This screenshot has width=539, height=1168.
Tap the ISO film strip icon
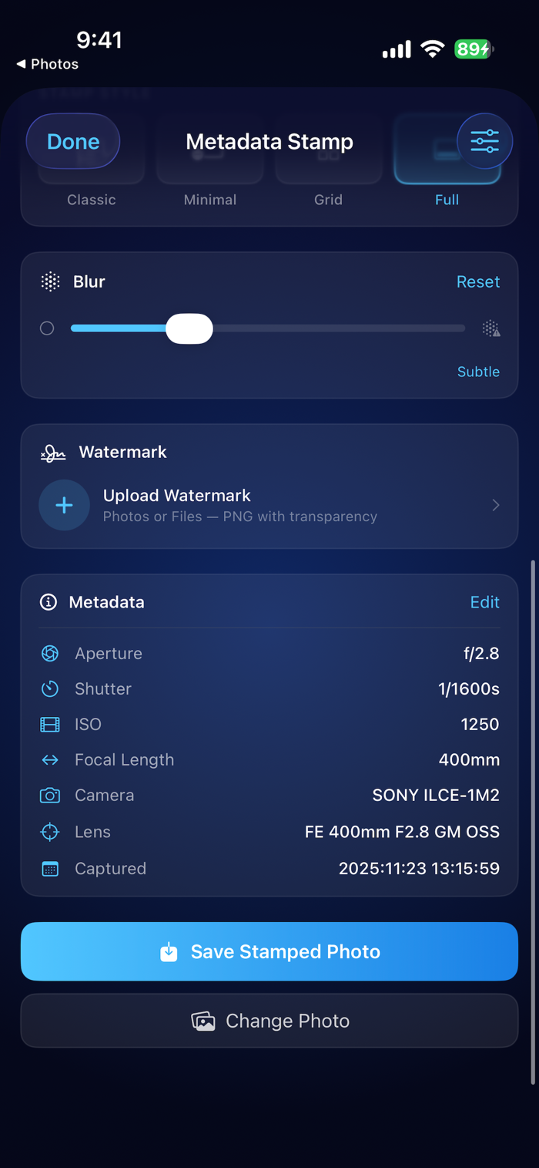50,725
